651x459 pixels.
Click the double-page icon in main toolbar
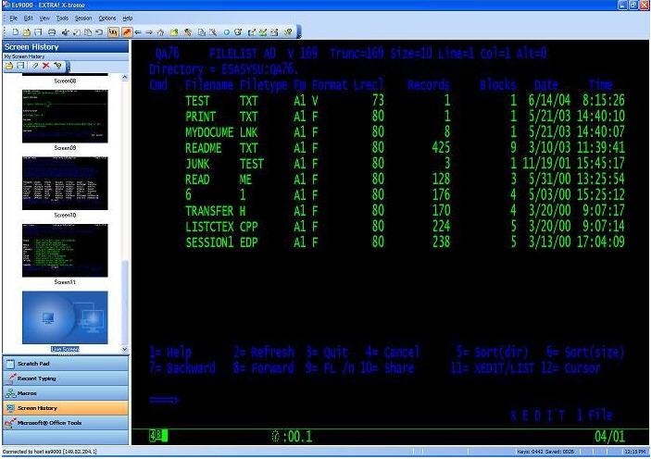click(x=201, y=32)
